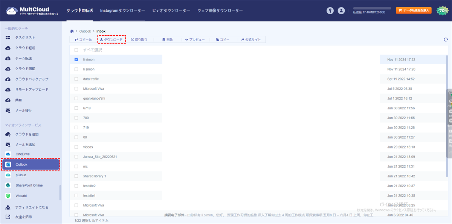Open the testsite1 item

(x=89, y=196)
